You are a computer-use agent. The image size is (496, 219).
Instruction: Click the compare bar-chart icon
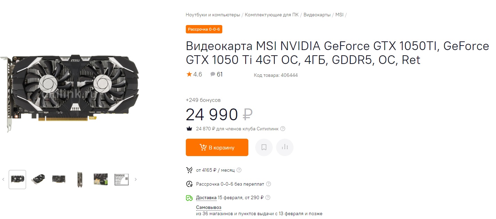tap(285, 147)
